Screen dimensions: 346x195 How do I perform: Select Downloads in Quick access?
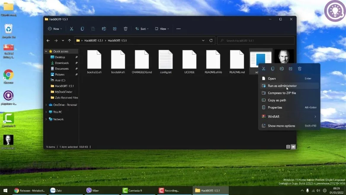coord(61,63)
